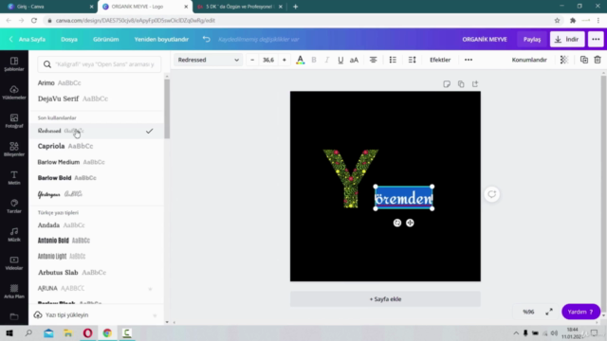Image resolution: width=607 pixels, height=341 pixels.
Task: Open the folders icon in sidebar
Action: click(14, 317)
